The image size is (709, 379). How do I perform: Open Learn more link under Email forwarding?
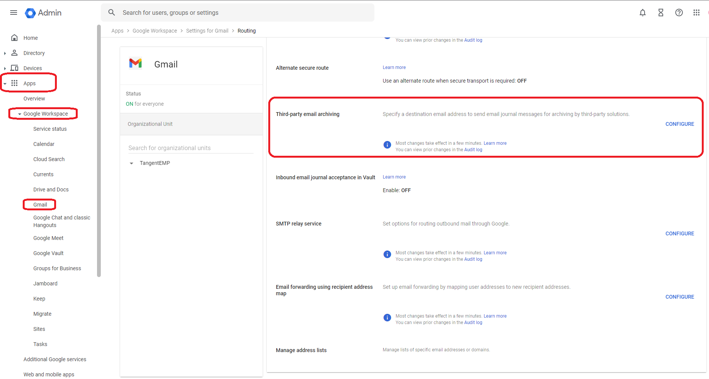coord(495,316)
